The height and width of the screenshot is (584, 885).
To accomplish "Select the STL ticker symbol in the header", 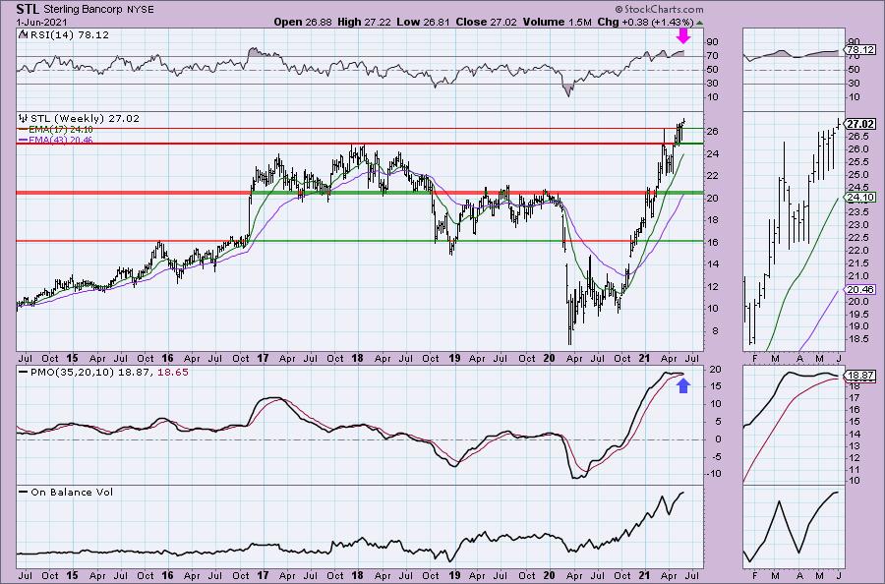I will tap(28, 9).
